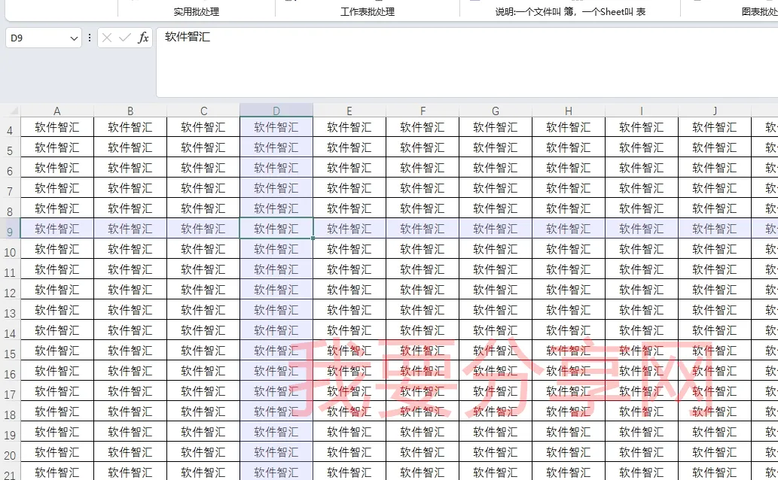This screenshot has width=778, height=480.
Task: Select column E header
Action: pos(349,111)
